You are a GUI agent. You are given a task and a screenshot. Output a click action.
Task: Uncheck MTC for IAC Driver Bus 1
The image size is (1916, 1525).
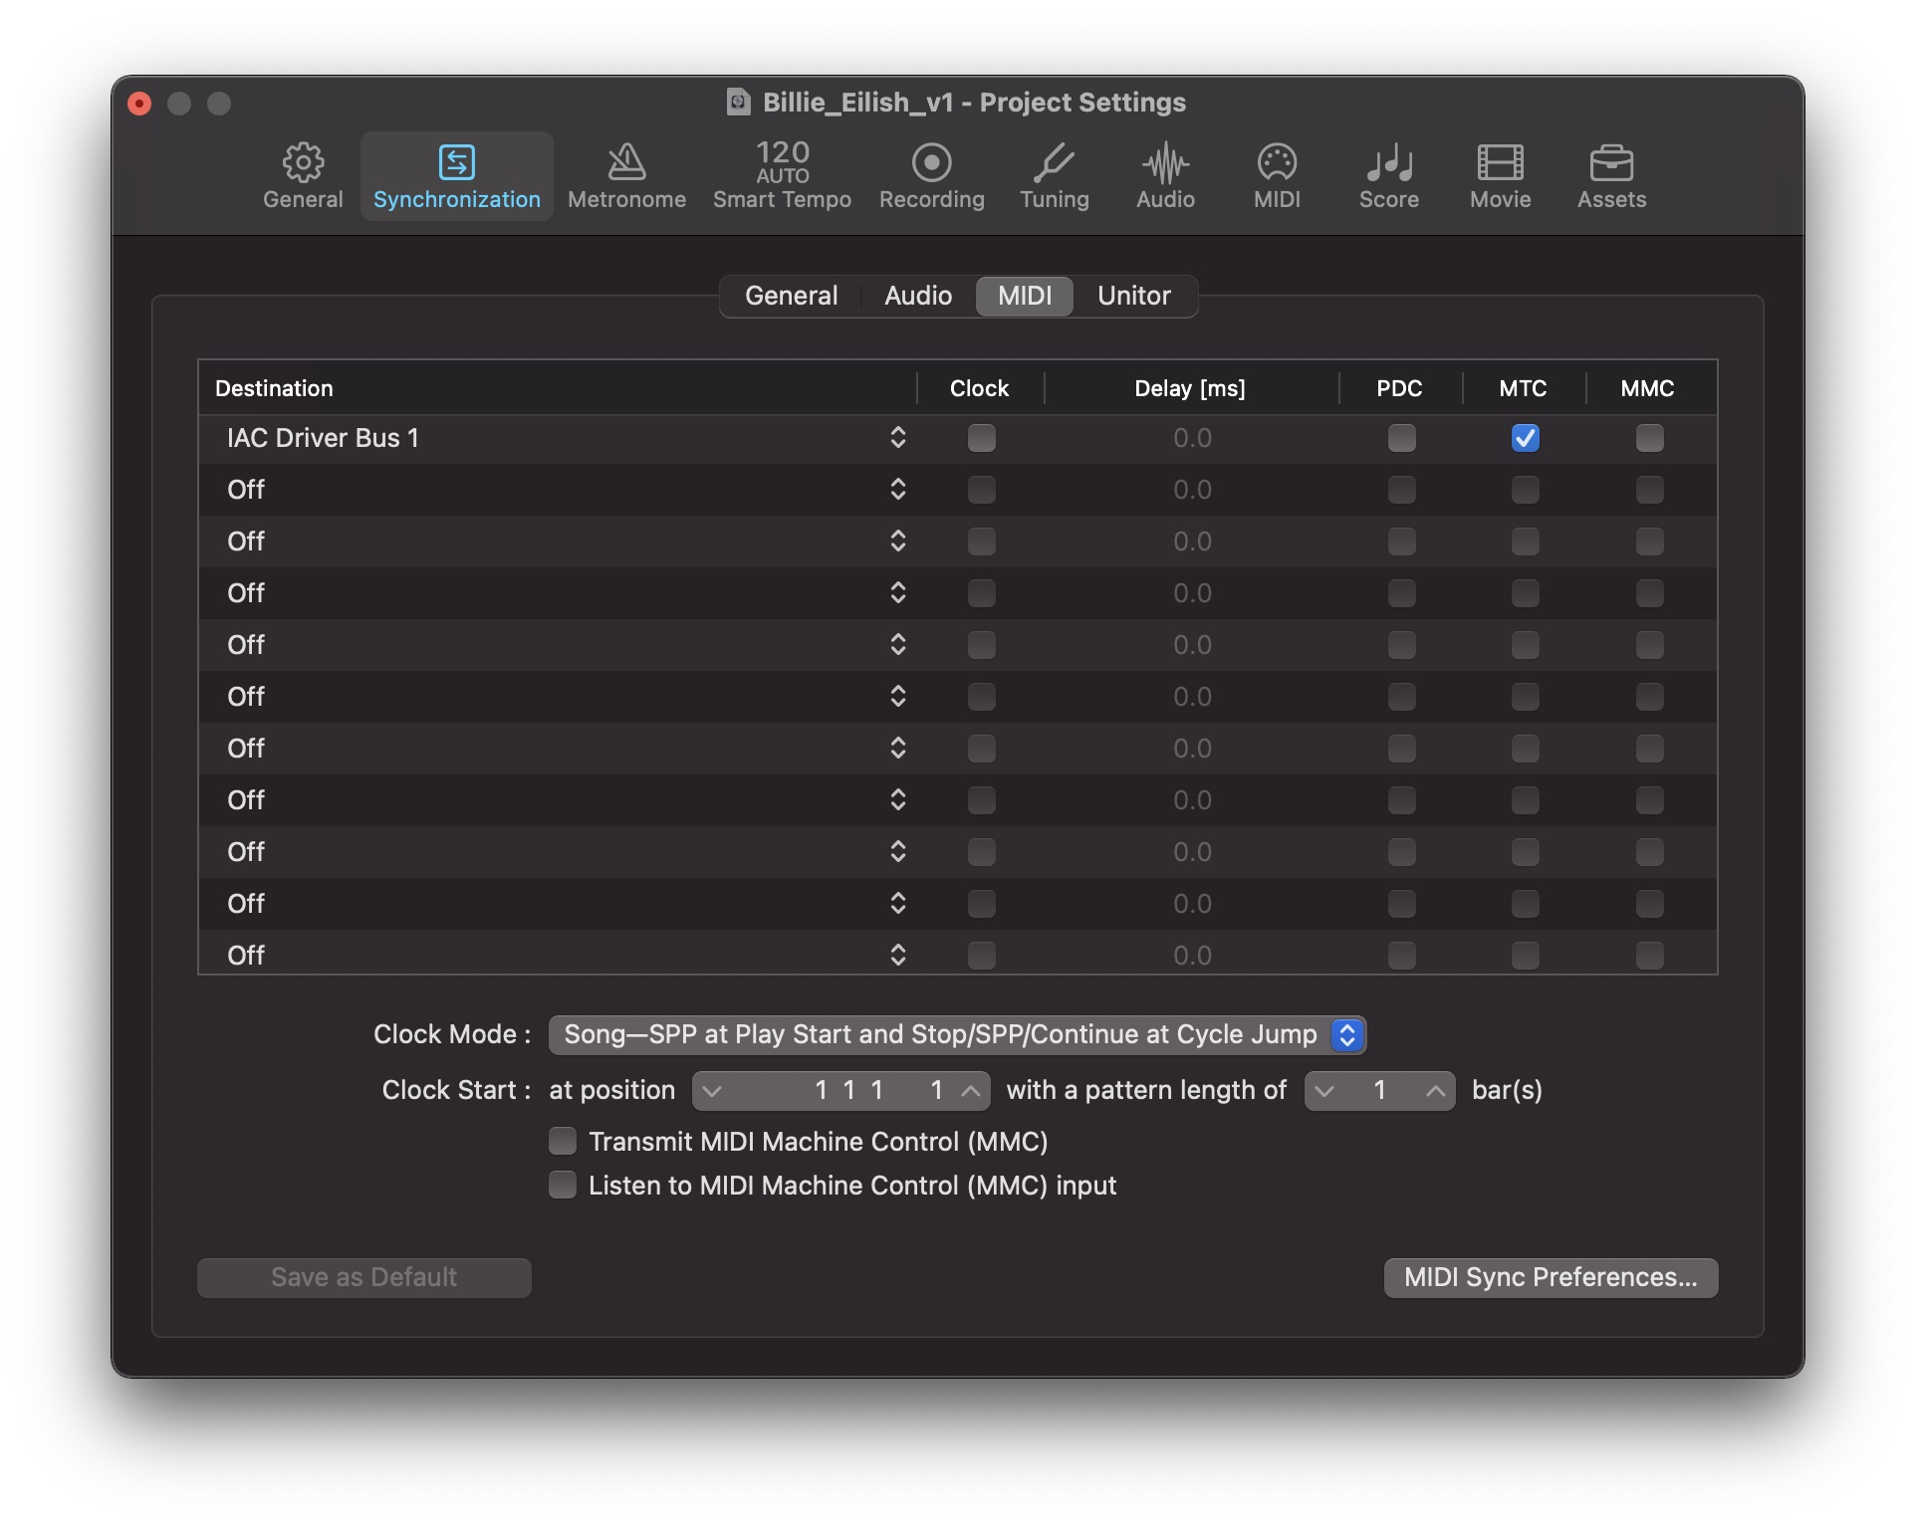(1525, 438)
